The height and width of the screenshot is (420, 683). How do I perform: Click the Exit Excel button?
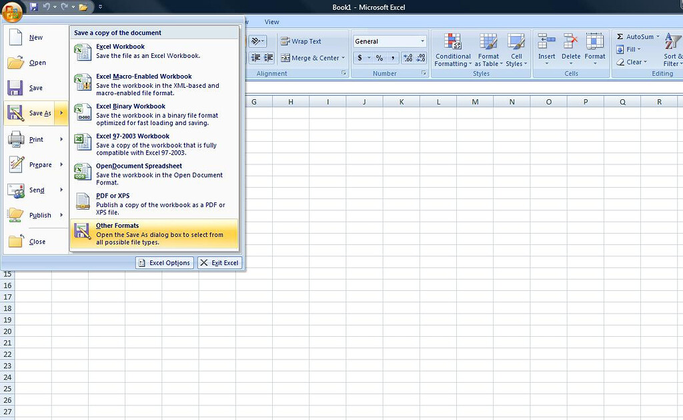(221, 262)
